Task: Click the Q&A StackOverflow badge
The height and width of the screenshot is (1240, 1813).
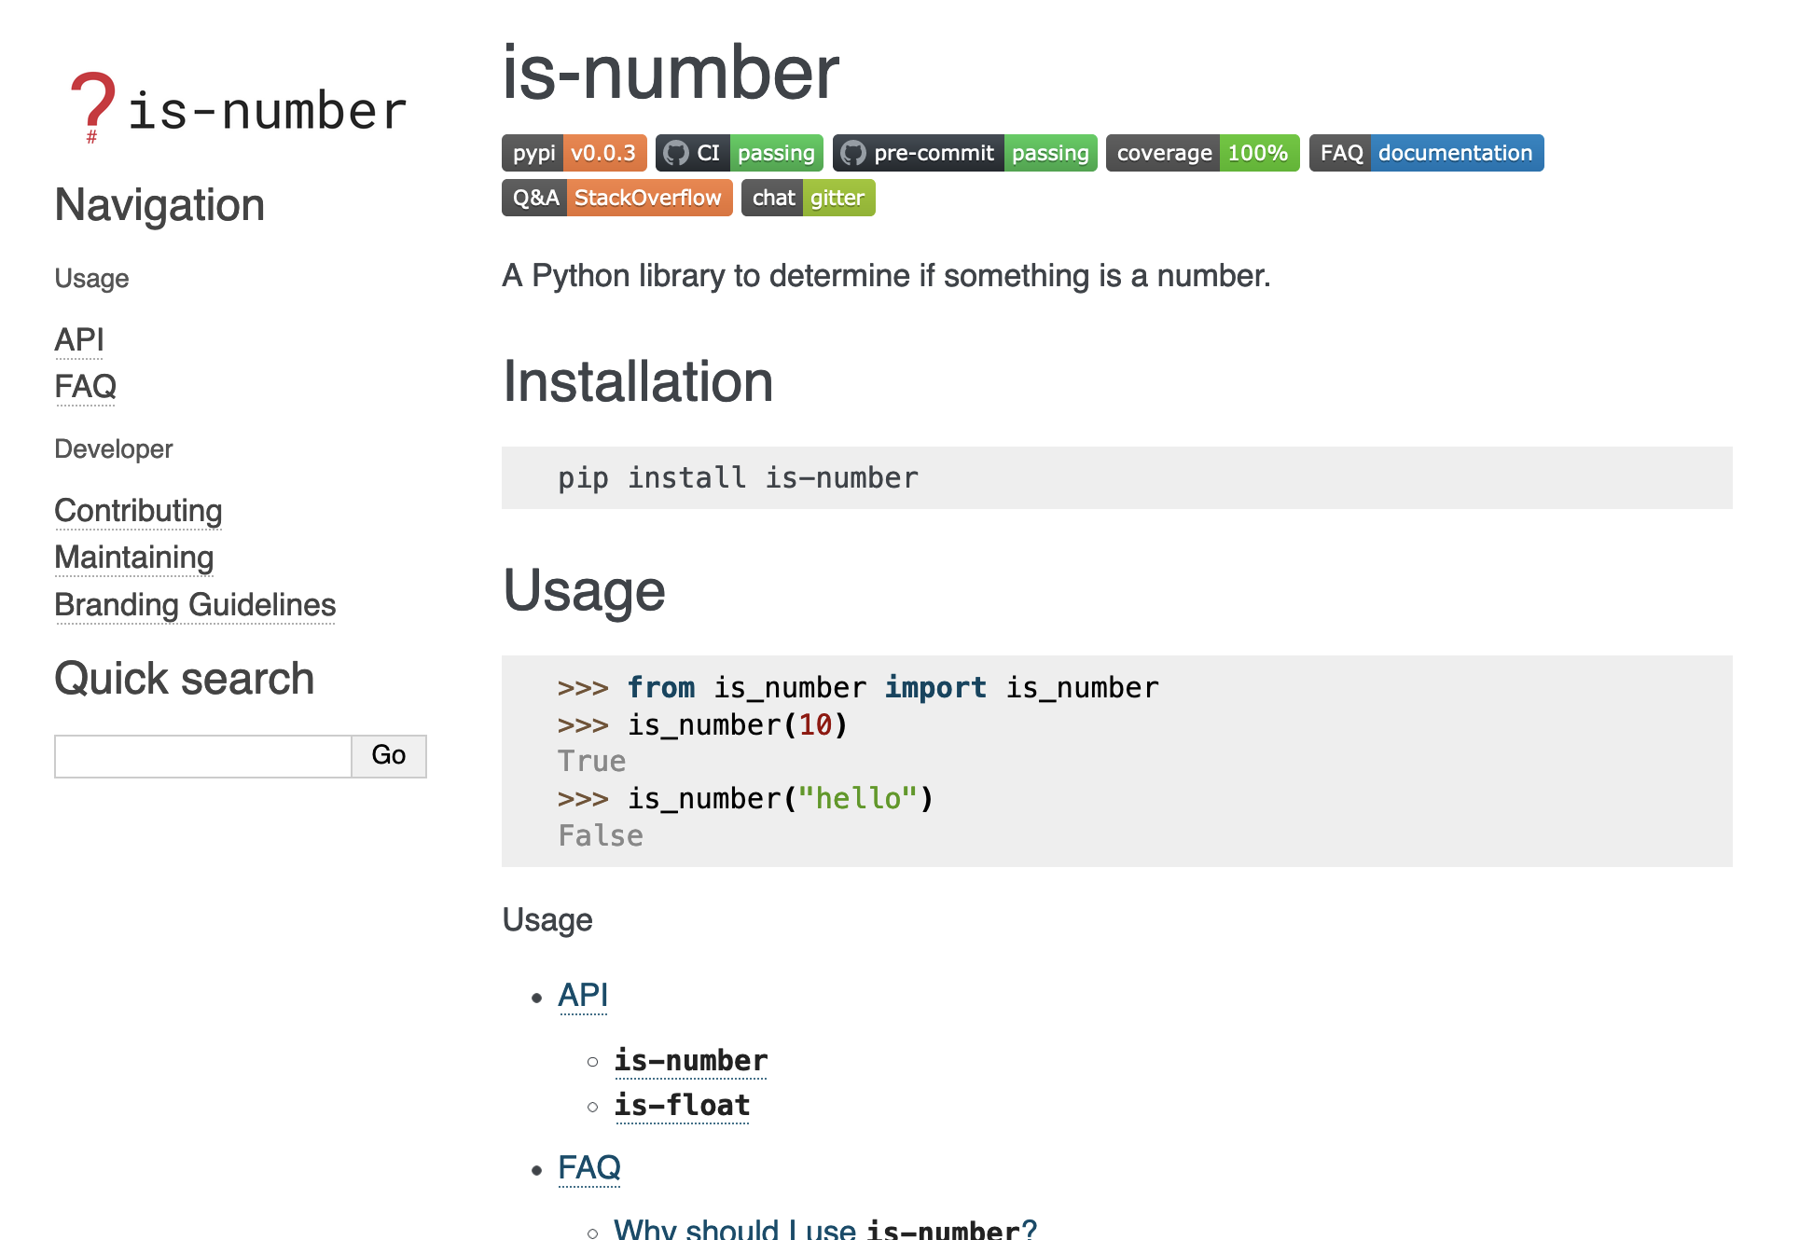Action: tap(616, 197)
